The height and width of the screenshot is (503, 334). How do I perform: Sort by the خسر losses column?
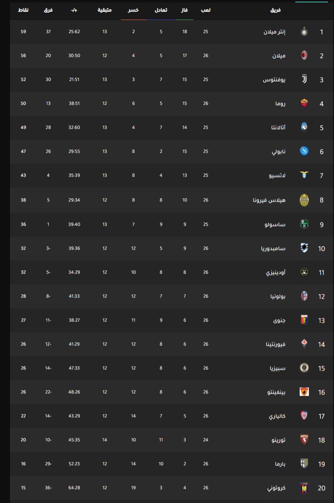click(134, 10)
